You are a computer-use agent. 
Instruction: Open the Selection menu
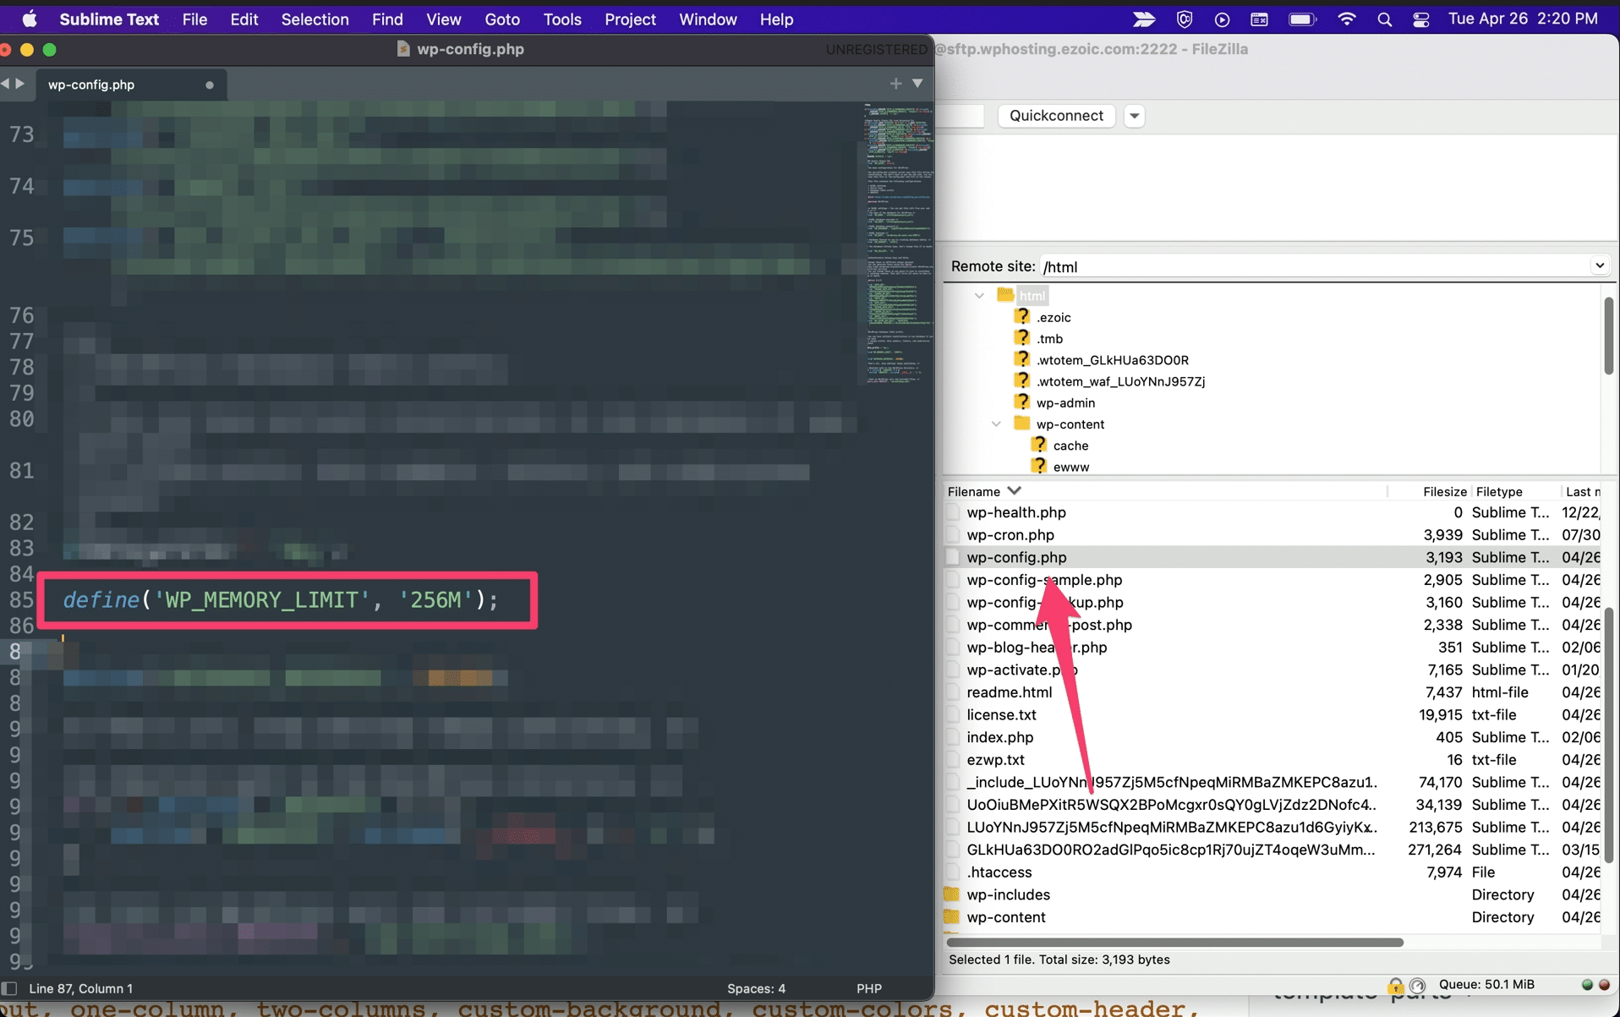pyautogui.click(x=315, y=19)
